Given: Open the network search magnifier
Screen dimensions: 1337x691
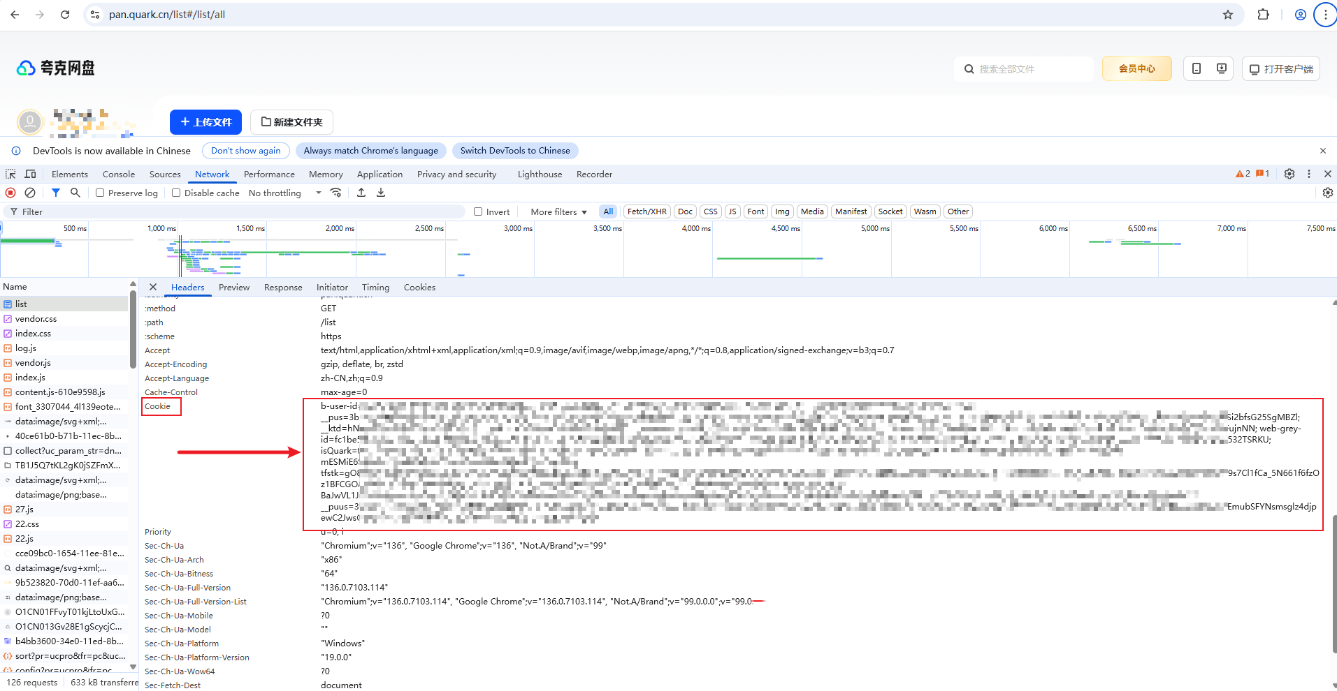Looking at the screenshot, I should 75,193.
